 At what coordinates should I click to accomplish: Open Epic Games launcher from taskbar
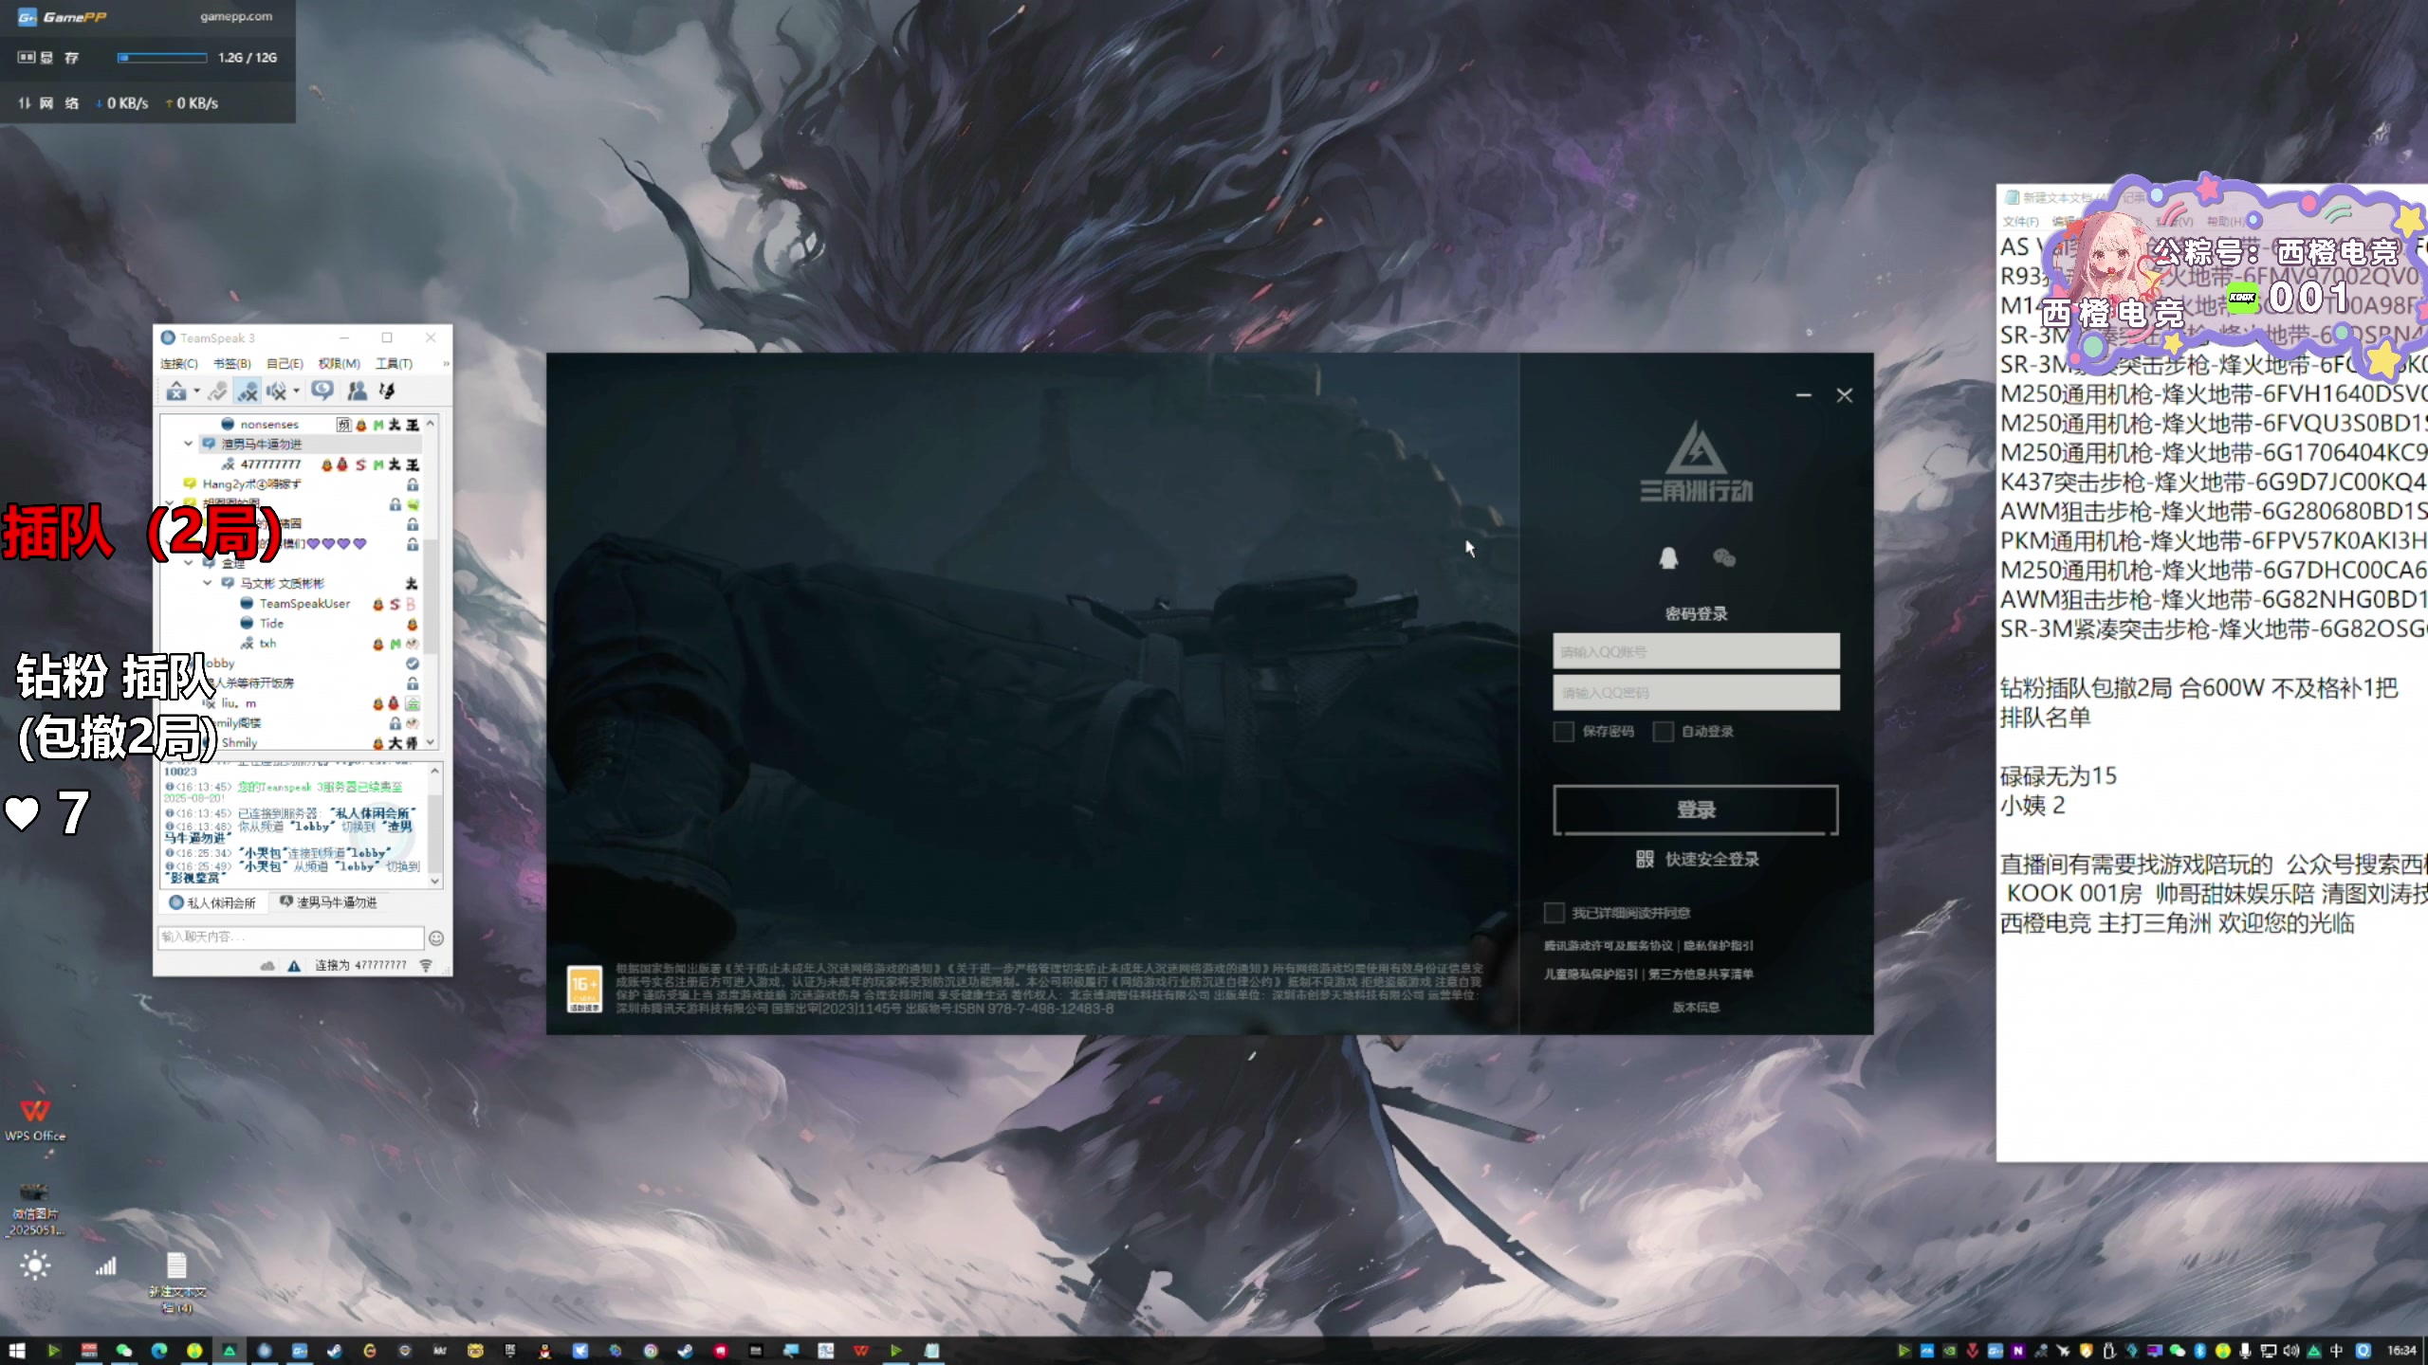(510, 1351)
